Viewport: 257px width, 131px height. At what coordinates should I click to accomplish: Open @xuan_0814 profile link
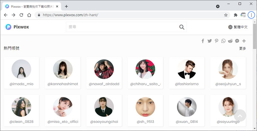pyautogui.click(x=187, y=122)
